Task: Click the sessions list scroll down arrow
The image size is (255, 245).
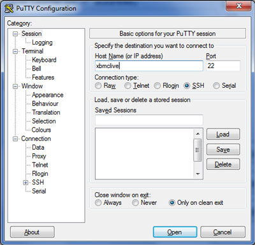Action: click(198, 174)
